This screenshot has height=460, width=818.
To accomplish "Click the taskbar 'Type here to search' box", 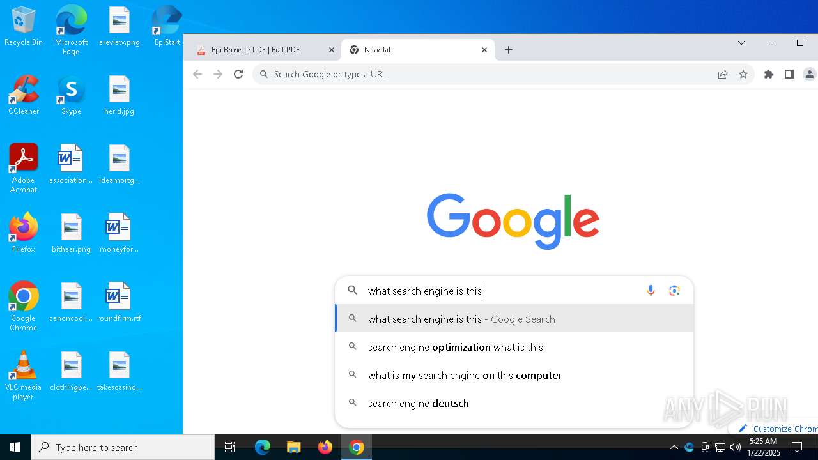I will [x=123, y=447].
